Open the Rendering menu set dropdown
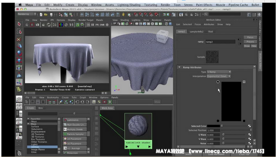The width and height of the screenshot is (276, 157). click(27, 14)
